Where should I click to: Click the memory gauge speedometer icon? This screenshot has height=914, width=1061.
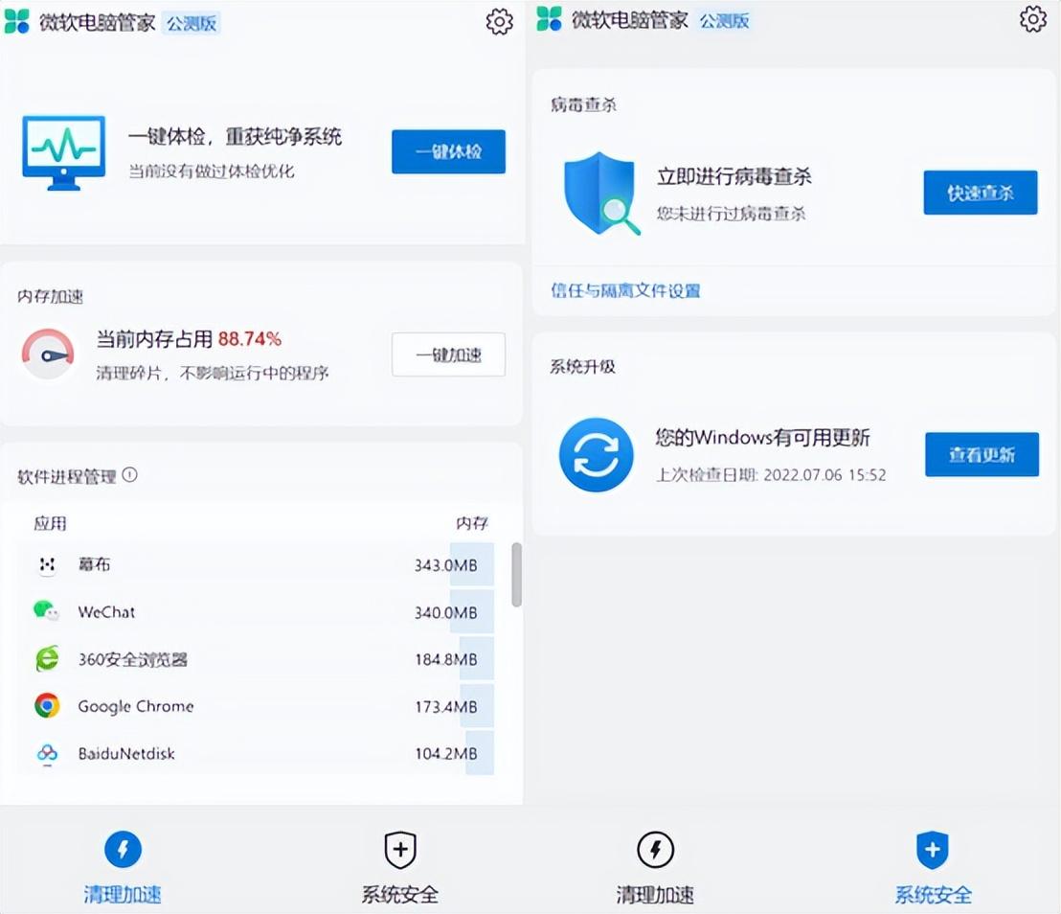pyautogui.click(x=48, y=354)
